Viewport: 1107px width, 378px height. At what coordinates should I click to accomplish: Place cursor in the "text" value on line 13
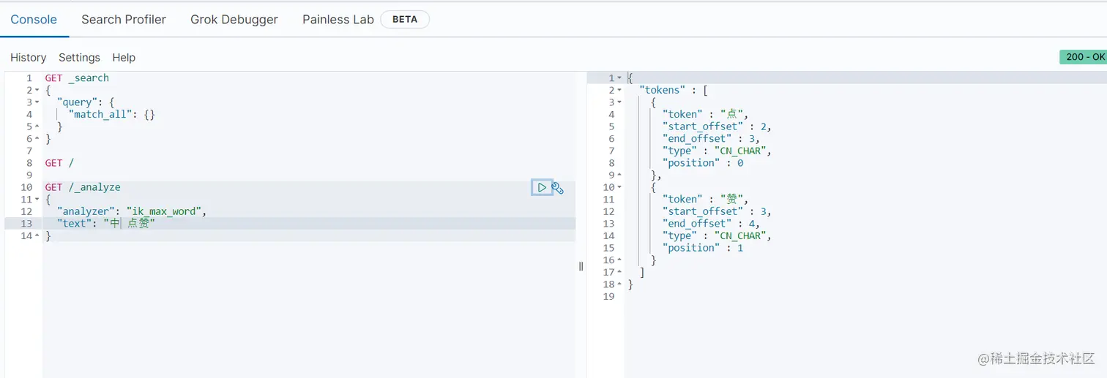130,224
